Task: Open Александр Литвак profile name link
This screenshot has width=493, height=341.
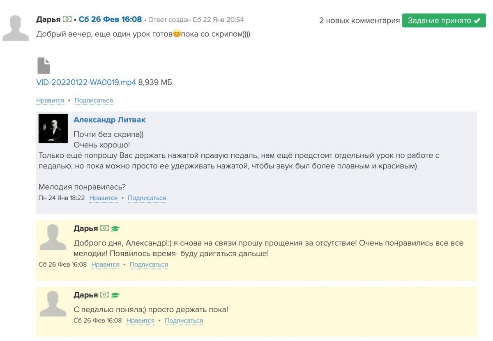Action: point(109,120)
